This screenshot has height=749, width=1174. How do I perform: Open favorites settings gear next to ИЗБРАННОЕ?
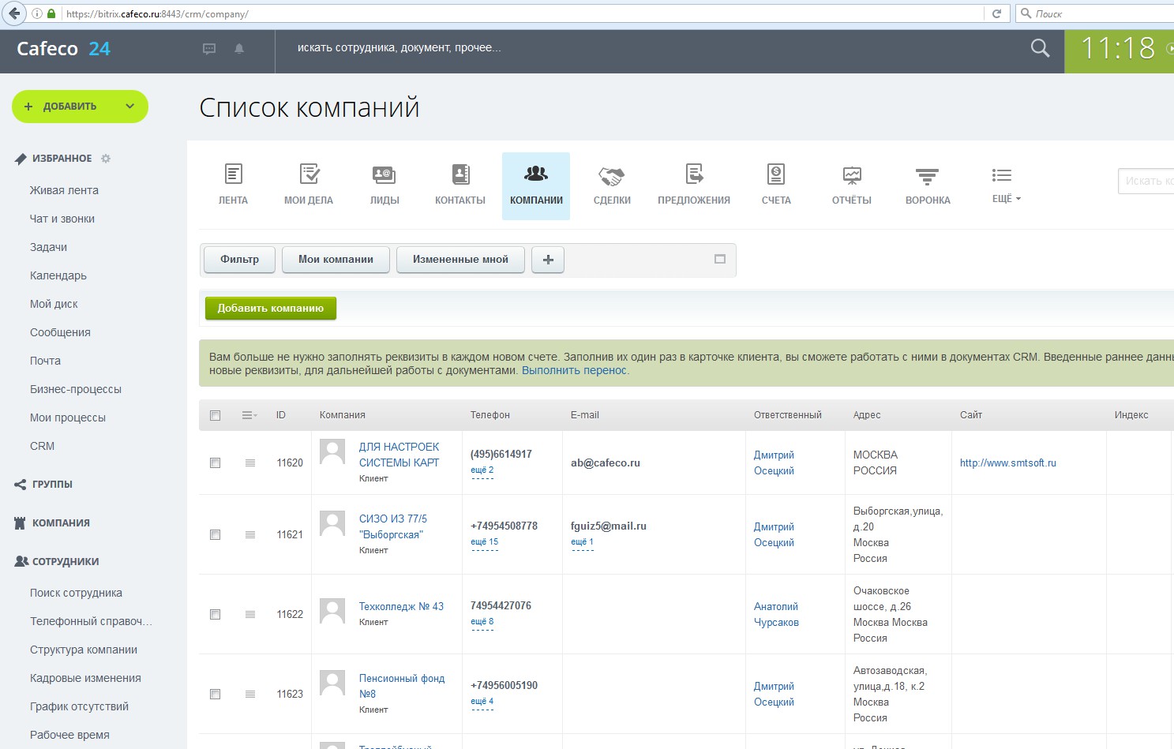pyautogui.click(x=106, y=159)
